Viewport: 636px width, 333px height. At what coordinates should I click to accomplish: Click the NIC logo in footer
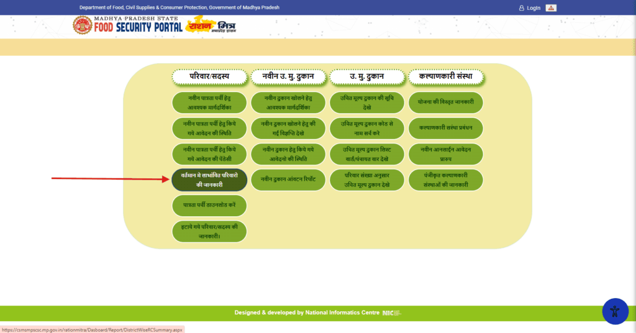(x=391, y=312)
